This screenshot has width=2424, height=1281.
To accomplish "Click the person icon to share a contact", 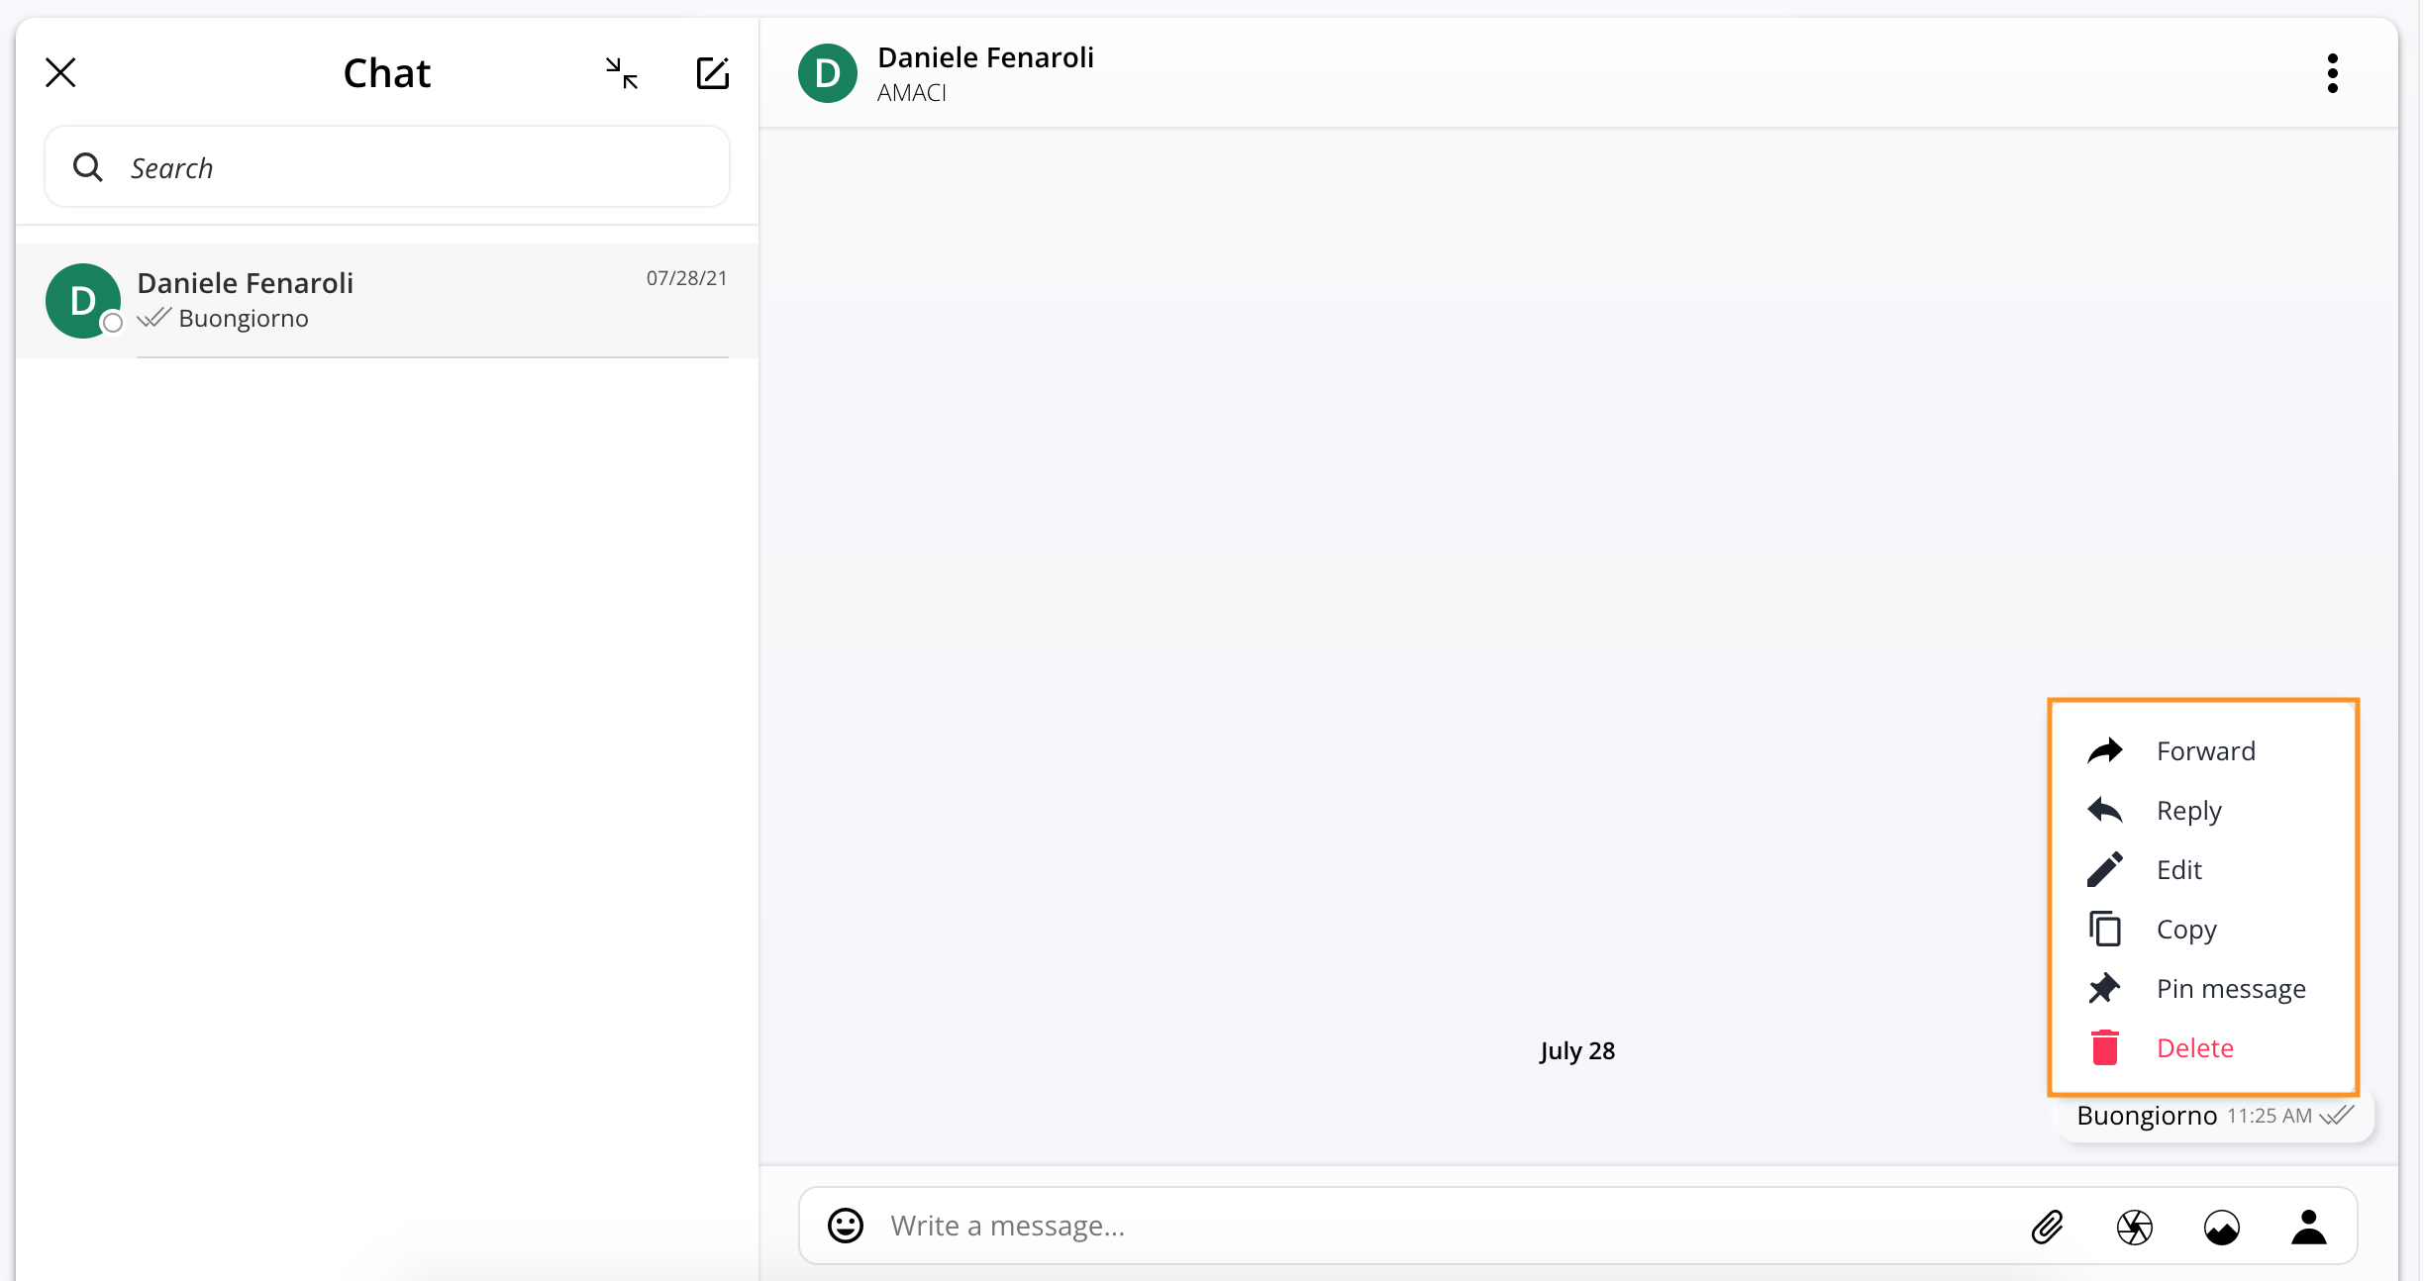I will tap(2309, 1227).
